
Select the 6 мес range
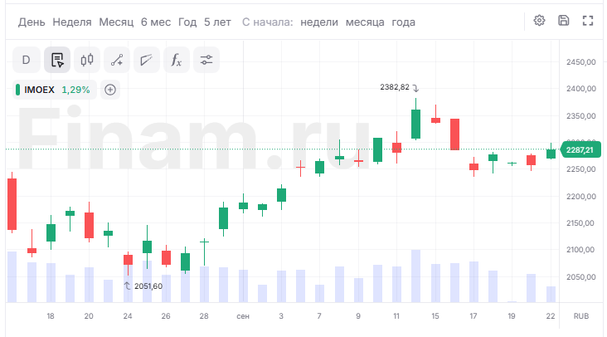pyautogui.click(x=156, y=22)
